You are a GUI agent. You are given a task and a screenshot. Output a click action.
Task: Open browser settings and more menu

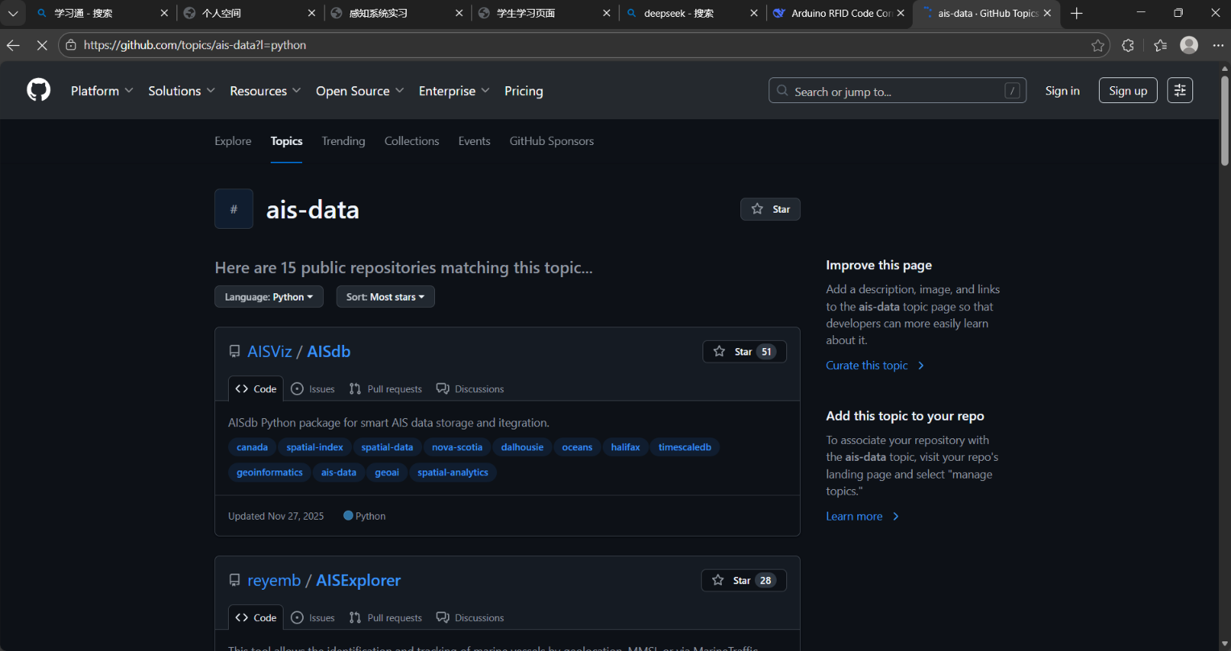click(1217, 45)
